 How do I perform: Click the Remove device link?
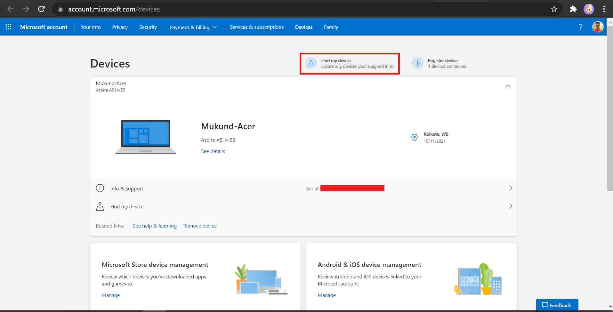pyautogui.click(x=200, y=226)
